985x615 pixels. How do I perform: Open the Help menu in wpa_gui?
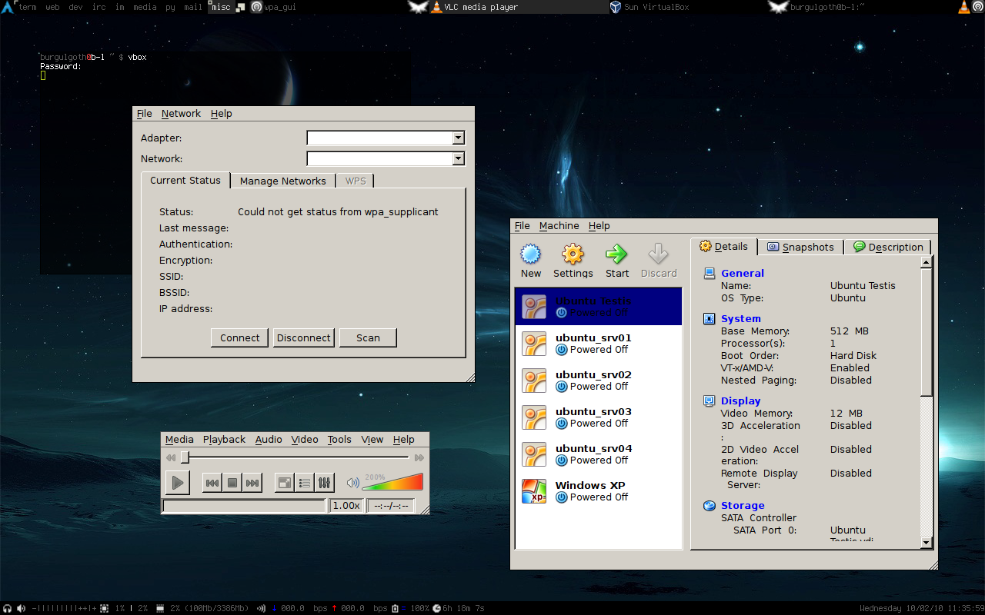tap(221, 113)
